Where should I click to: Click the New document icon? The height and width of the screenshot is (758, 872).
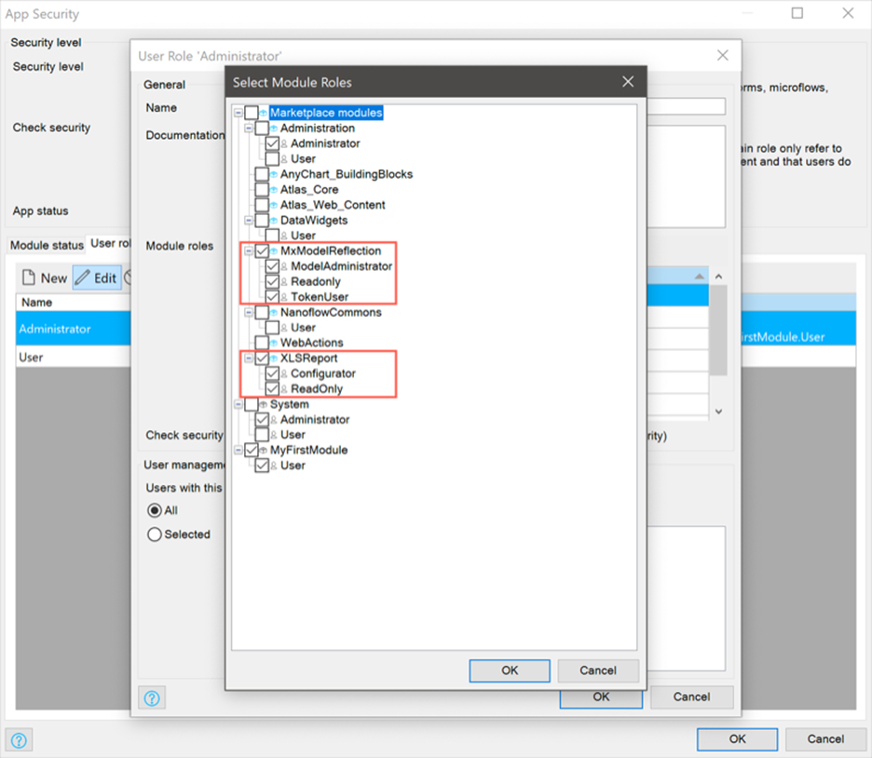31,277
